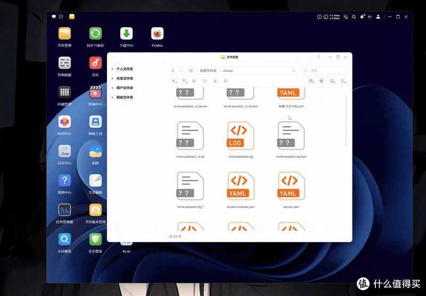Click the copy icon in the file toolbar
Image resolution: width=426 pixels, height=296 pixels.
coord(194,81)
